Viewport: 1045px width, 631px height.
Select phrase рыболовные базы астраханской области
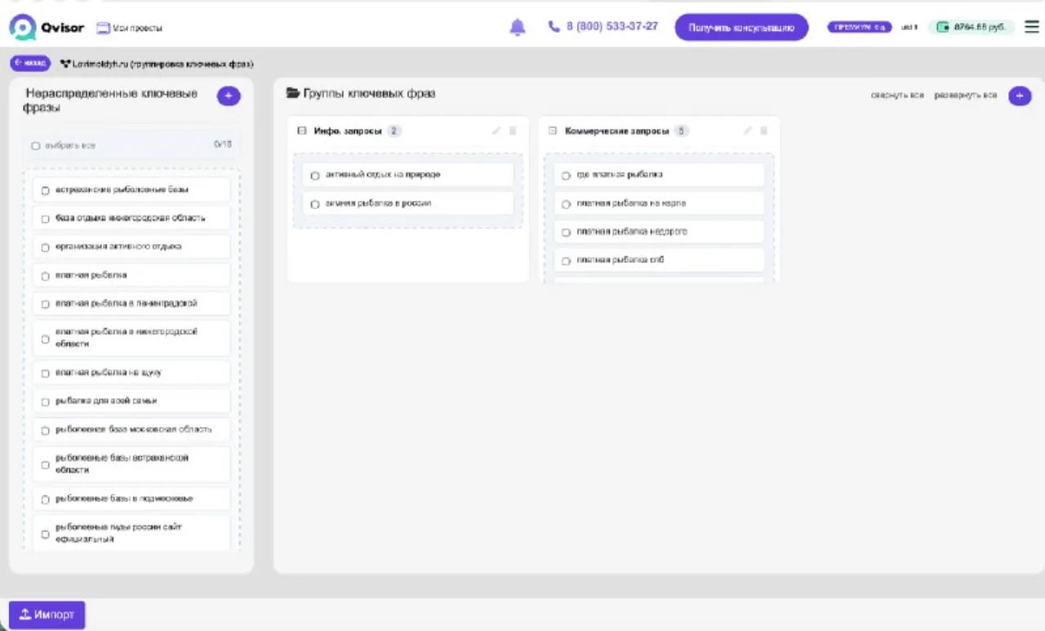coord(131,464)
